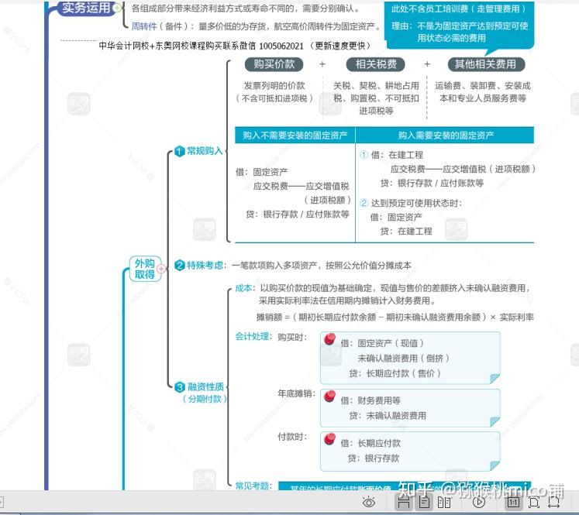Set zoom to actual size 1:1
The image size is (579, 515).
pos(513,502)
